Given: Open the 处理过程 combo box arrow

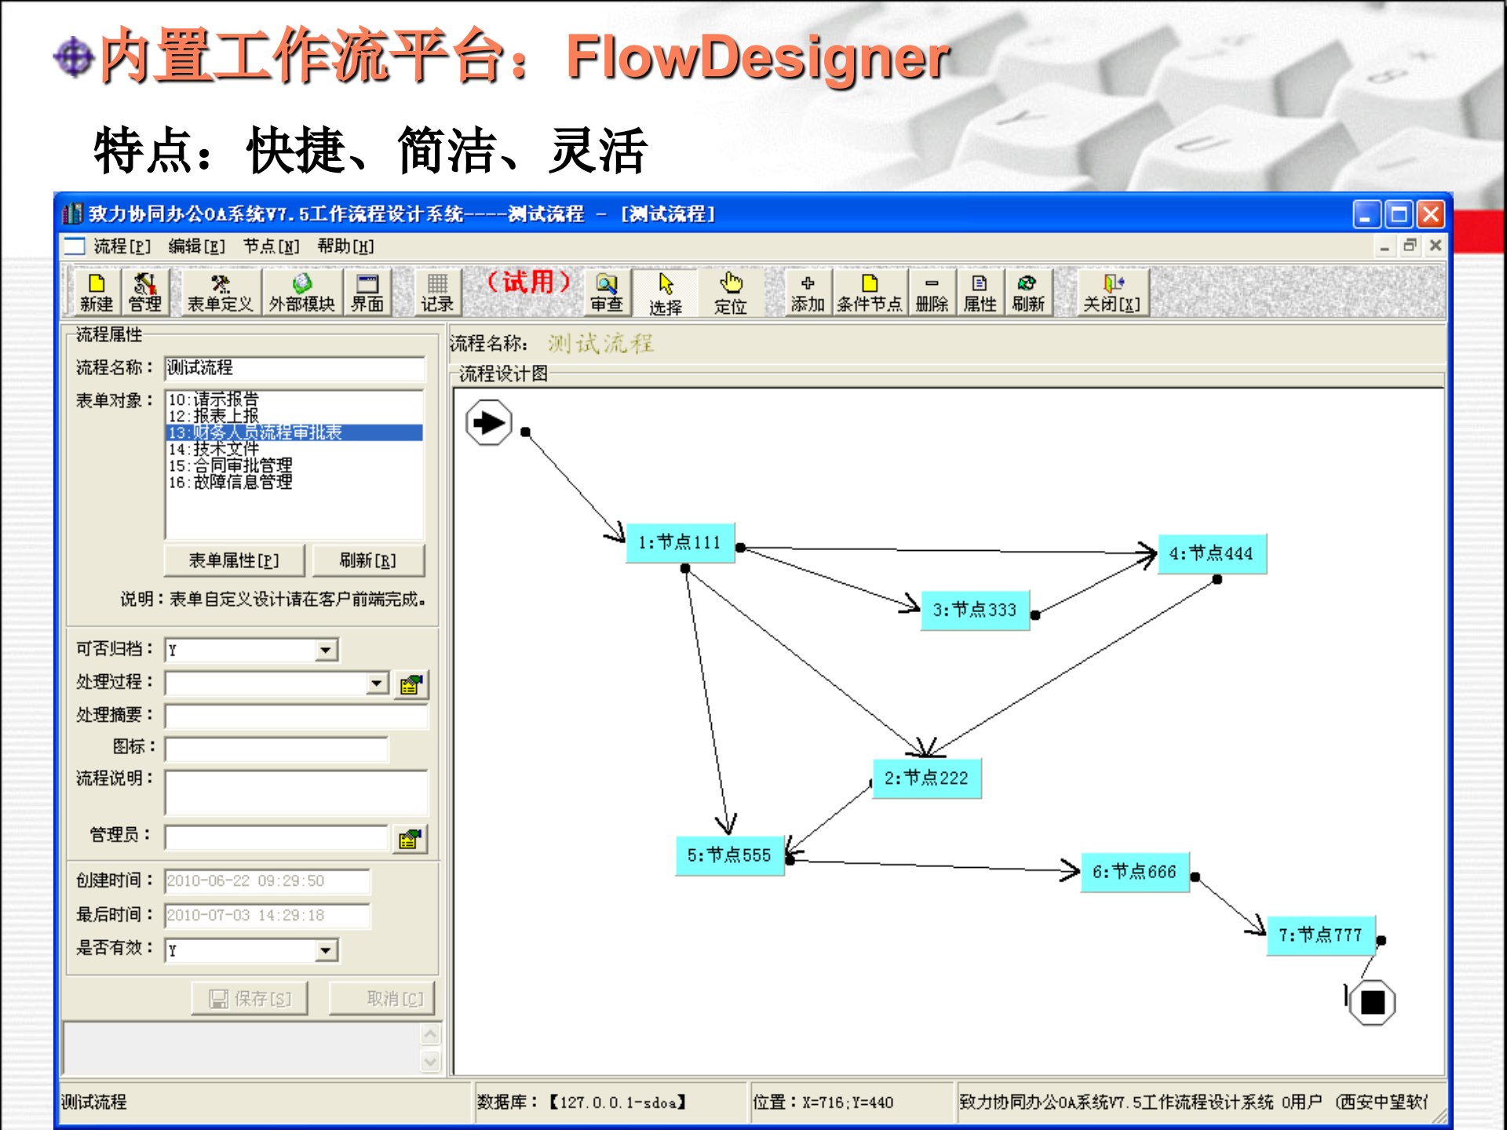Looking at the screenshot, I should (378, 683).
